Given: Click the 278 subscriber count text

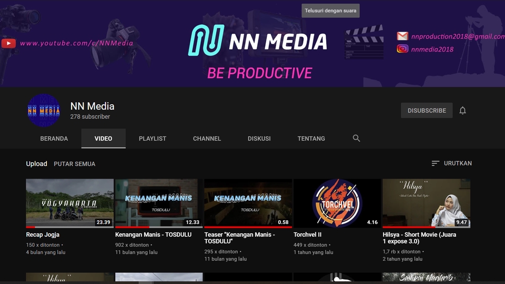Looking at the screenshot, I should coord(90,116).
